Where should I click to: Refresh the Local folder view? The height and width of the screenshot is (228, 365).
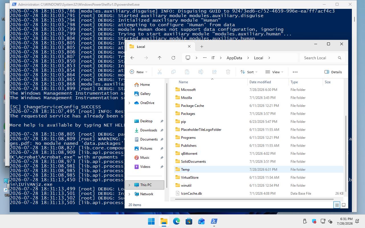point(173,58)
